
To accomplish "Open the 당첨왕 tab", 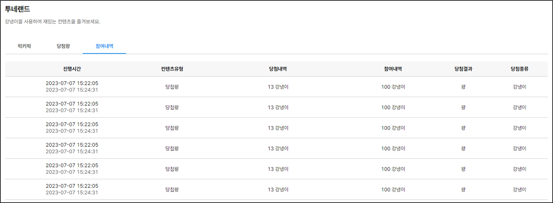I will (63, 46).
